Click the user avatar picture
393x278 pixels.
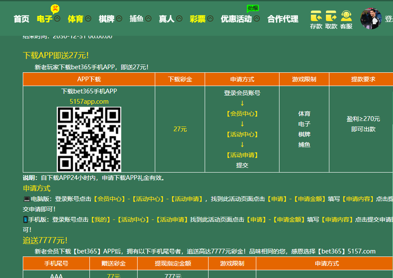(371, 19)
